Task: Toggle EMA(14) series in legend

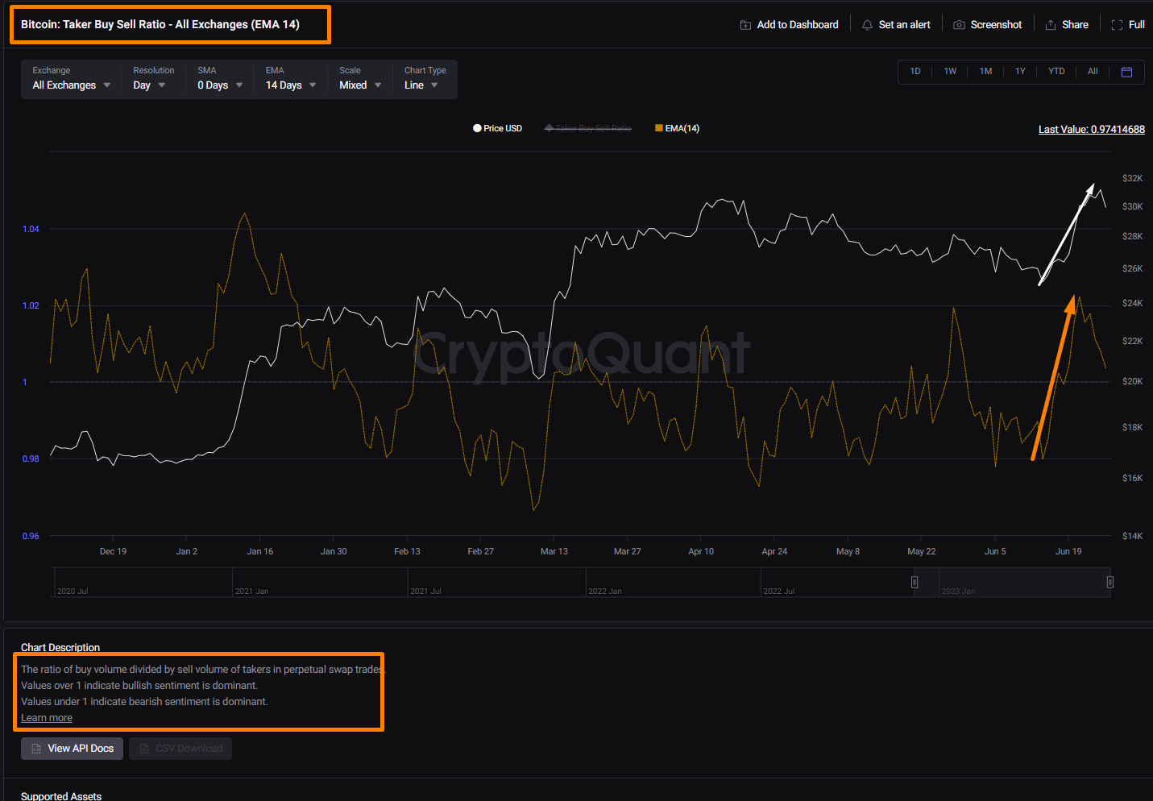Action: point(677,128)
